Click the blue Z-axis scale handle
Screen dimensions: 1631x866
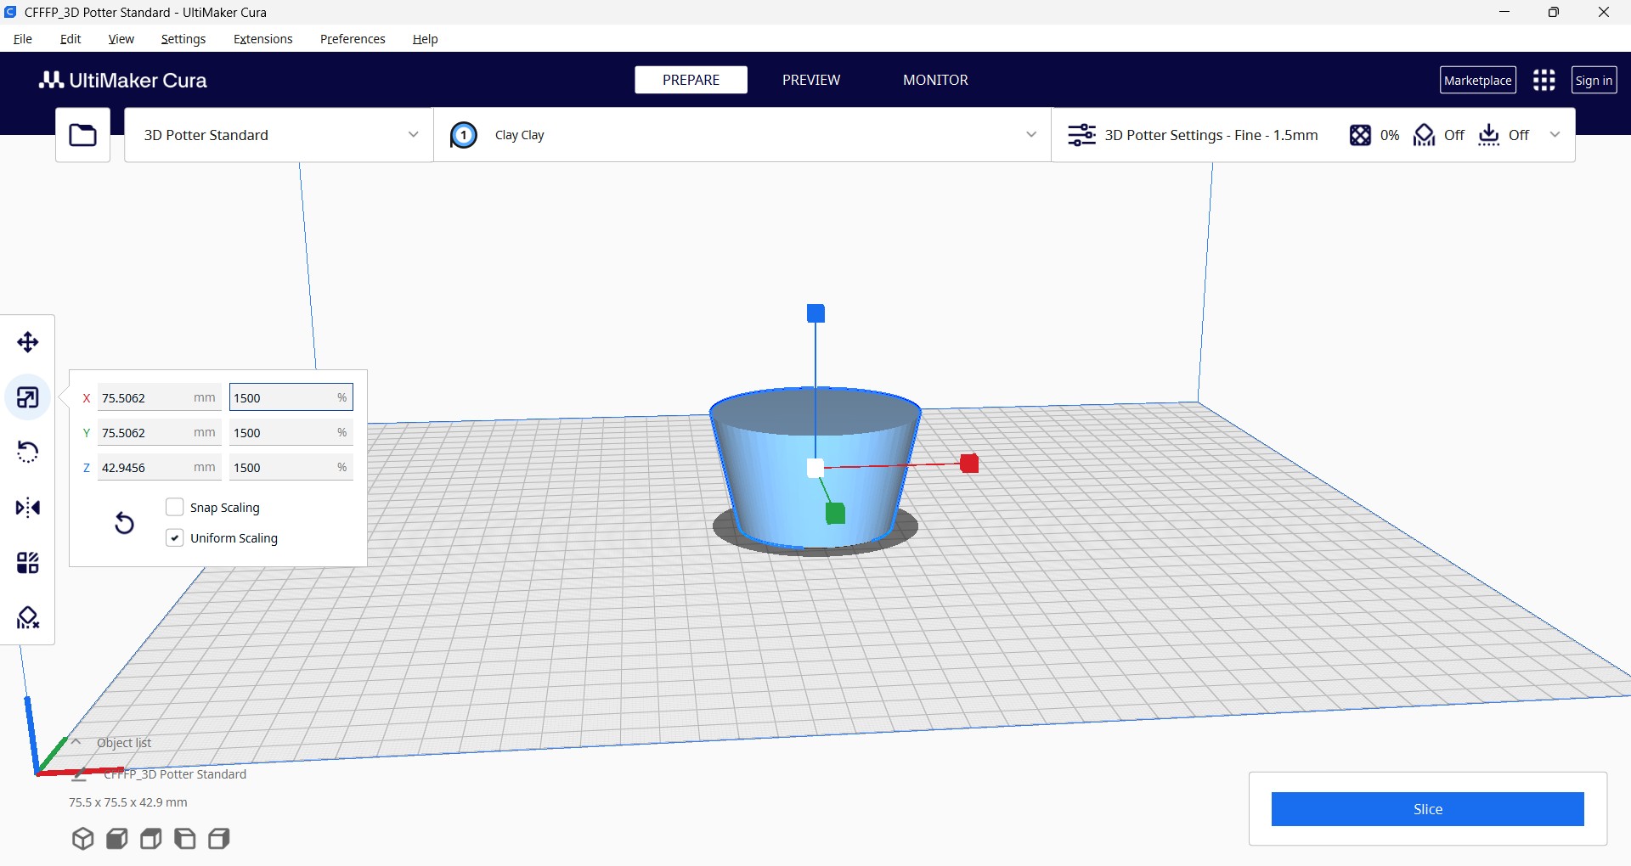point(815,313)
